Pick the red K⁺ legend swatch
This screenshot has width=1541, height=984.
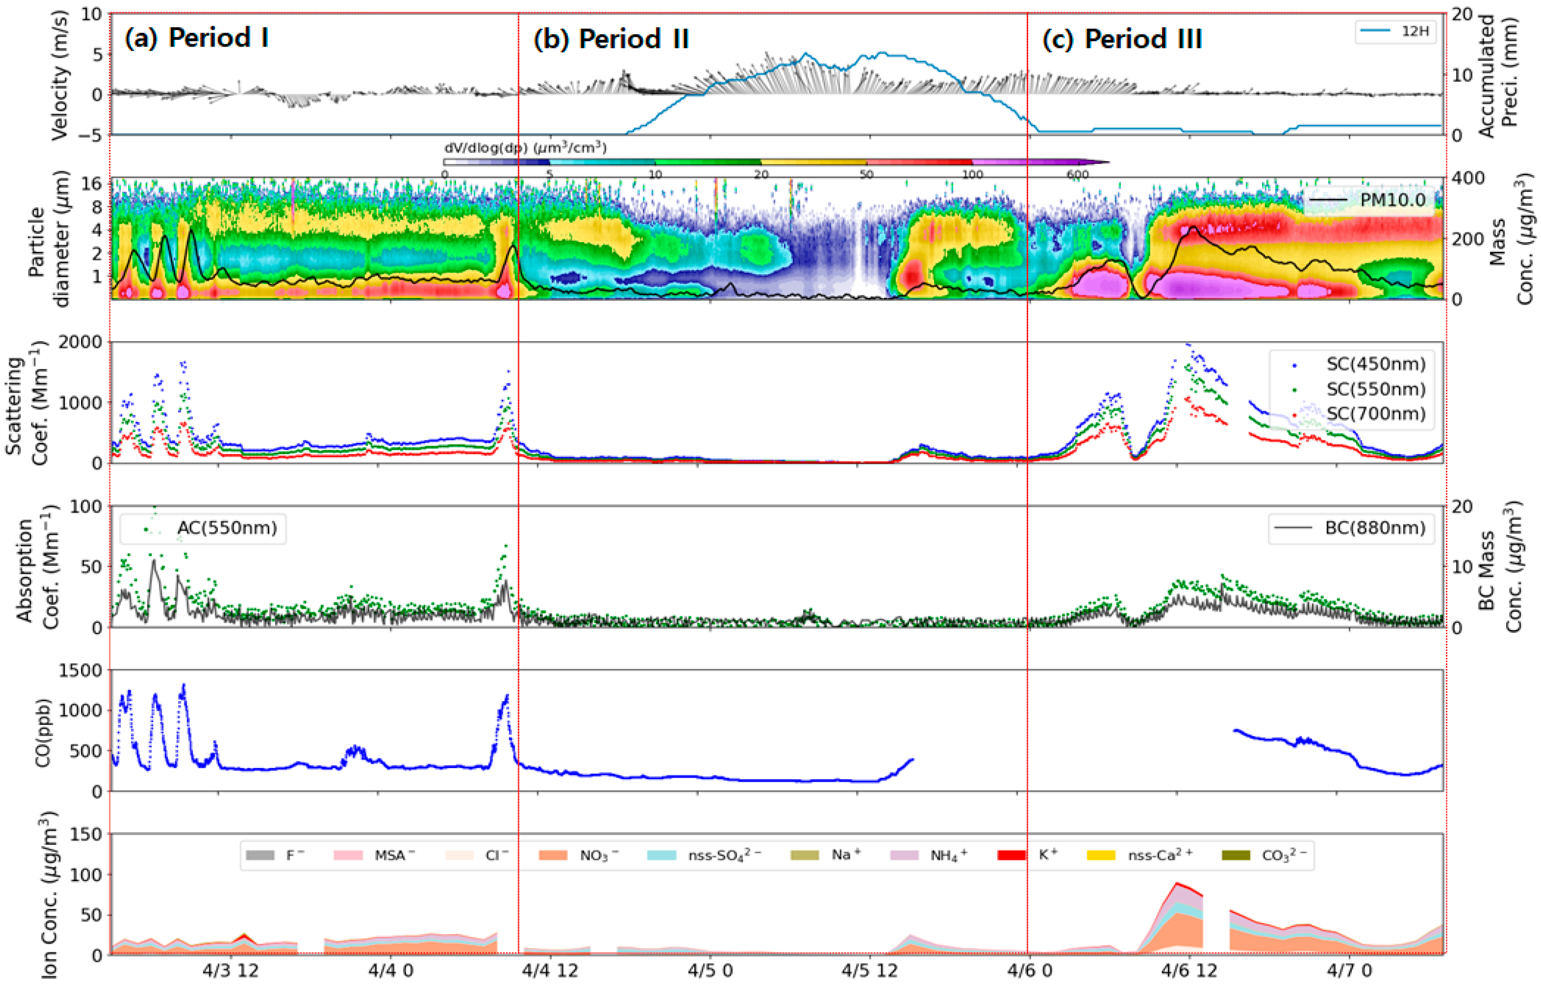(x=1012, y=855)
